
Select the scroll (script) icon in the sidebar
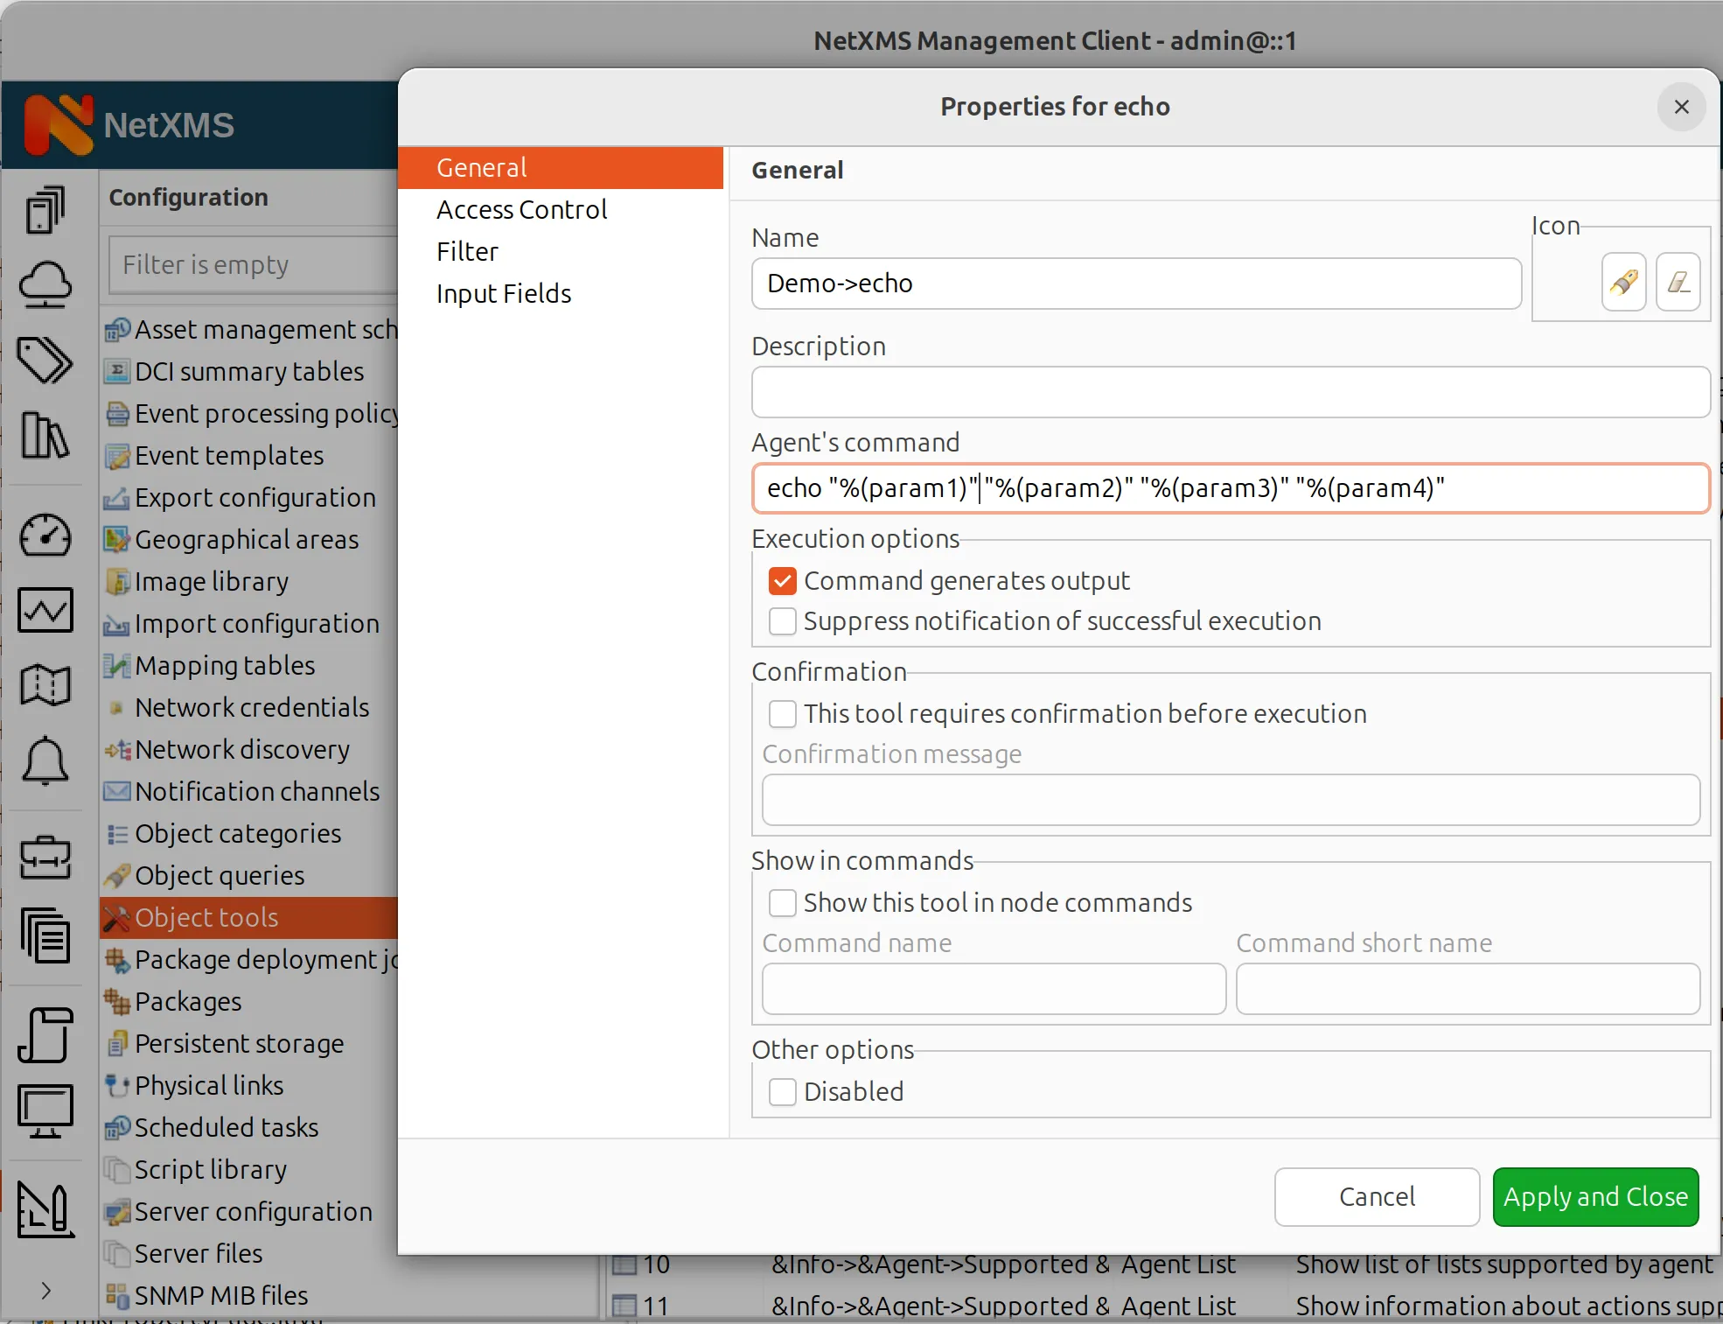click(x=45, y=1035)
